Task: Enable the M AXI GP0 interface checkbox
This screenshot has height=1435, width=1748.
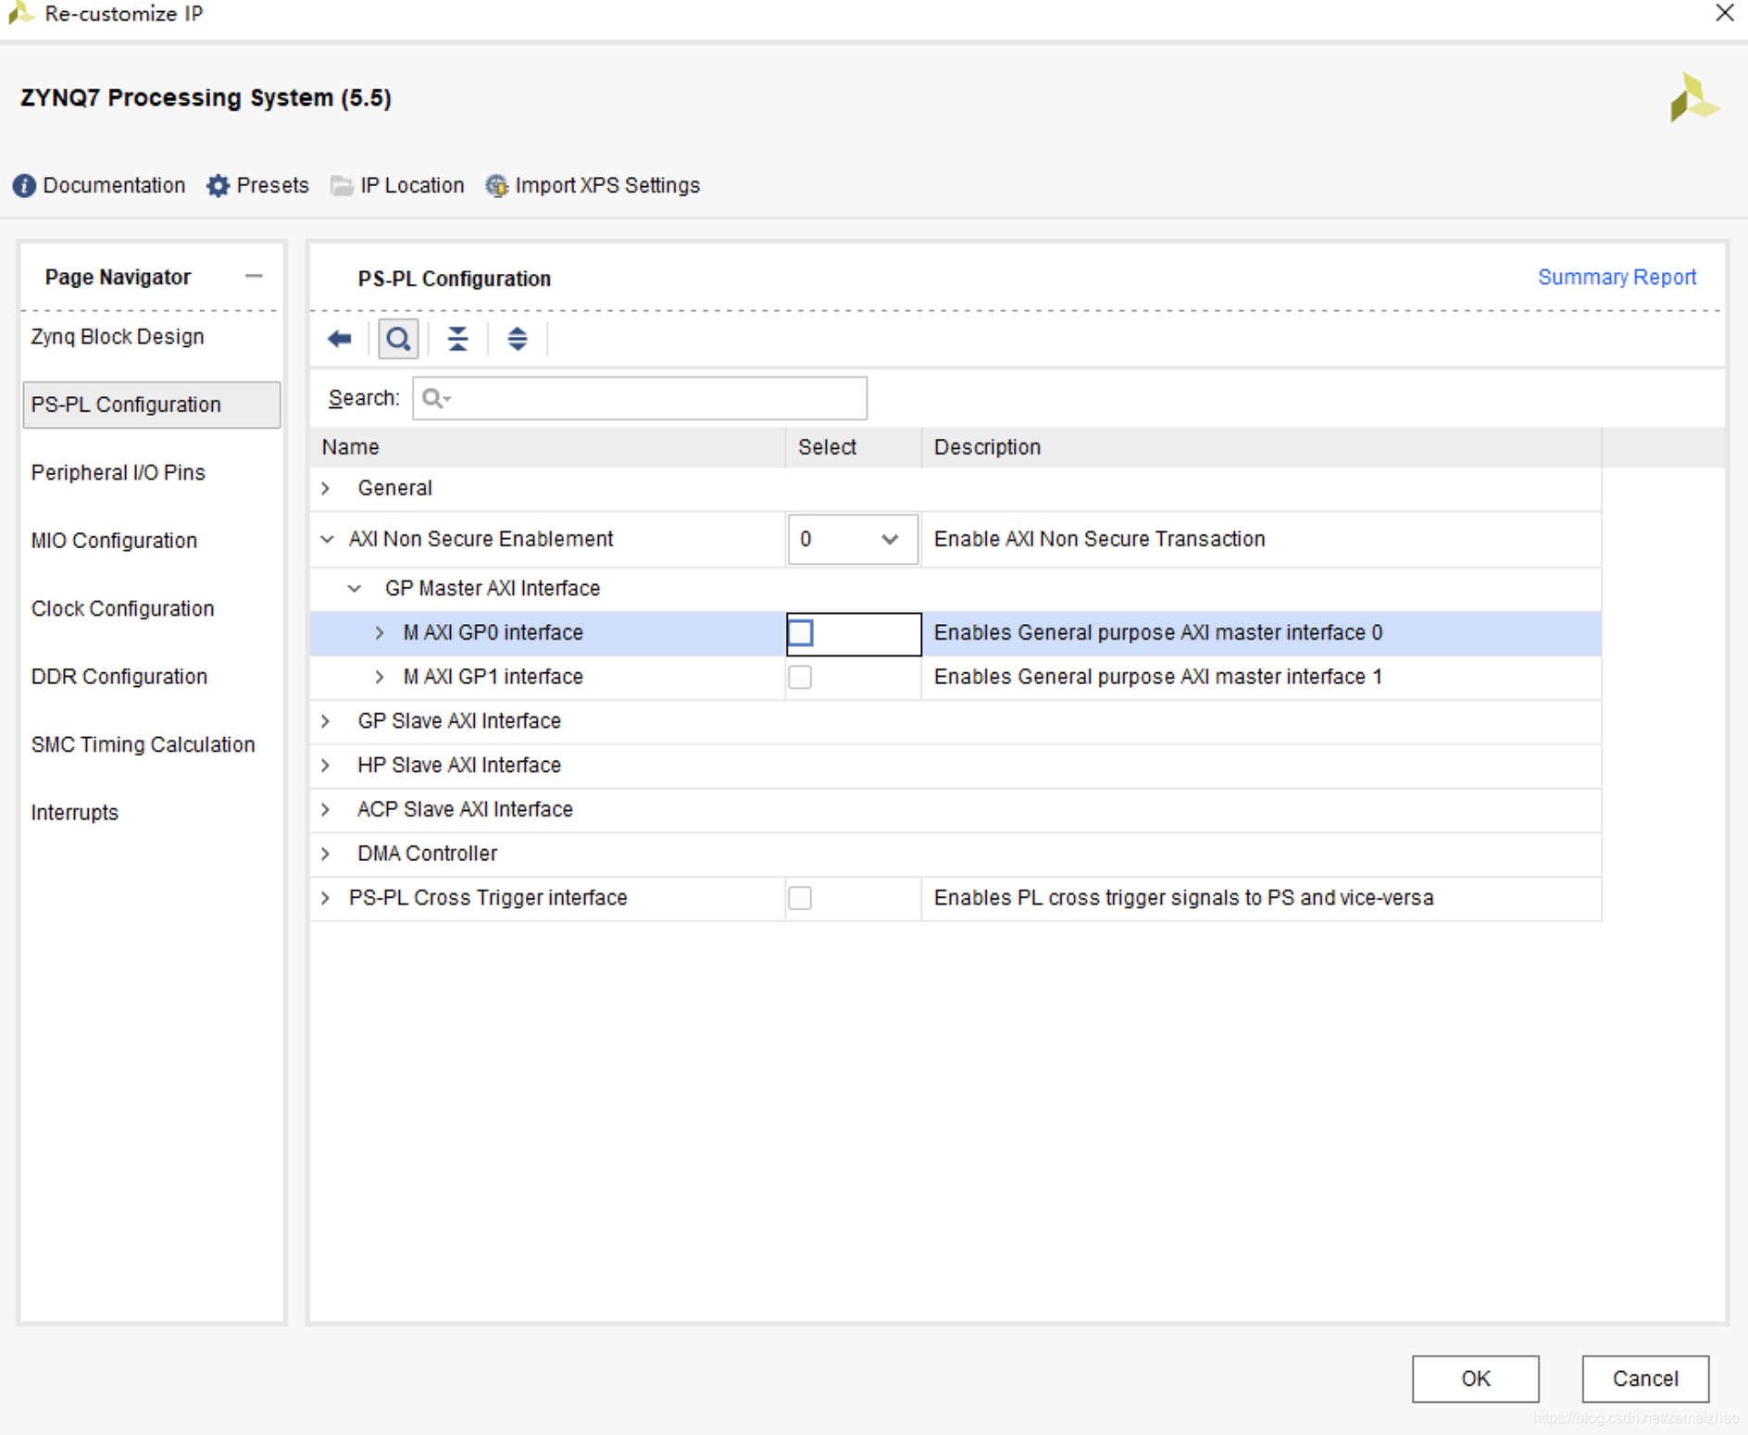Action: (800, 633)
